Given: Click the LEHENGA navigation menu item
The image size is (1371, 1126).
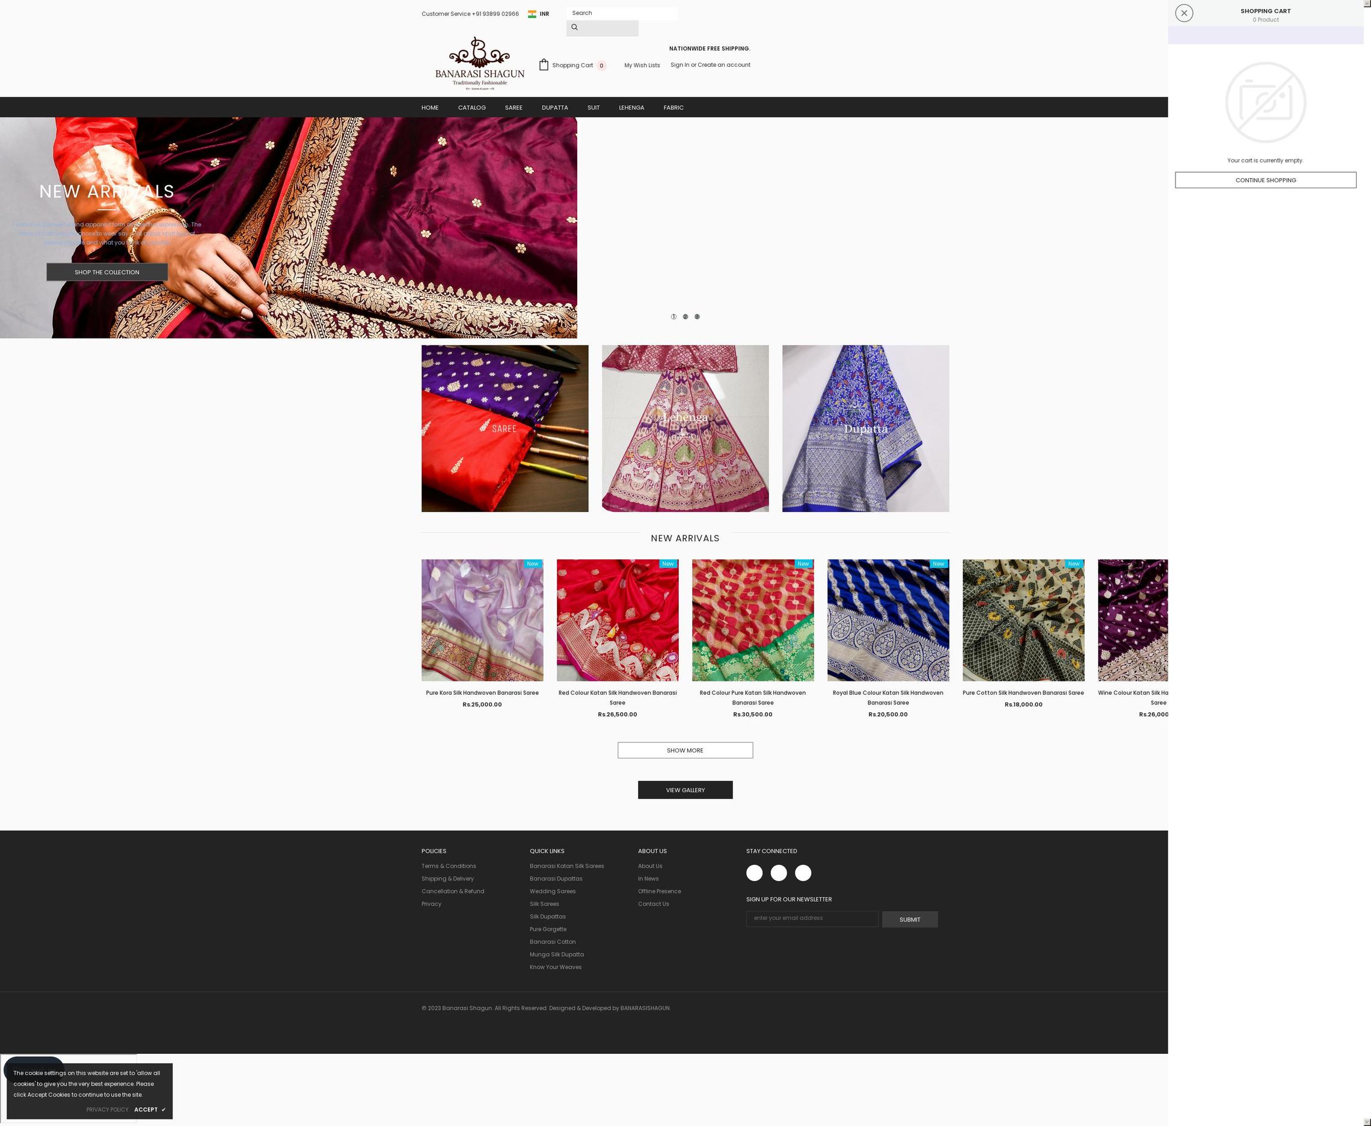Looking at the screenshot, I should (x=631, y=107).
